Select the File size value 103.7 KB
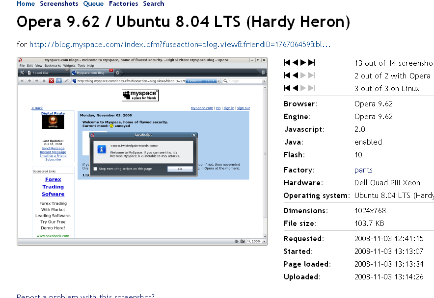The width and height of the screenshot is (434, 298). coord(370,223)
